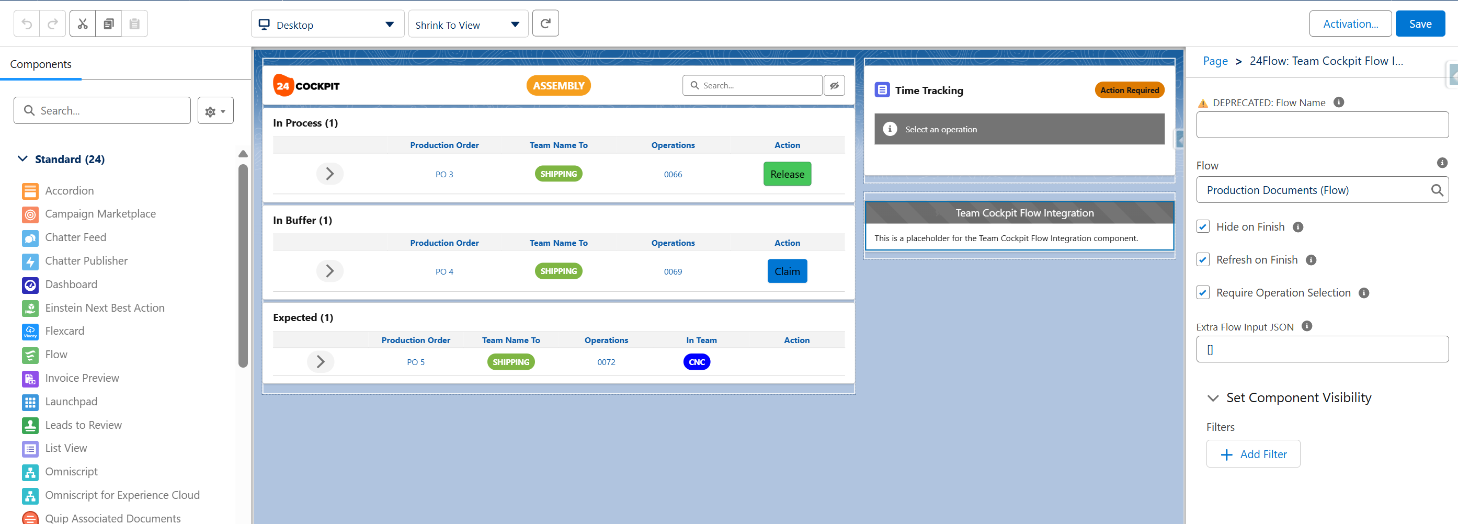Image resolution: width=1458 pixels, height=524 pixels.
Task: Open the Desktop form factor dropdown
Action: [328, 24]
